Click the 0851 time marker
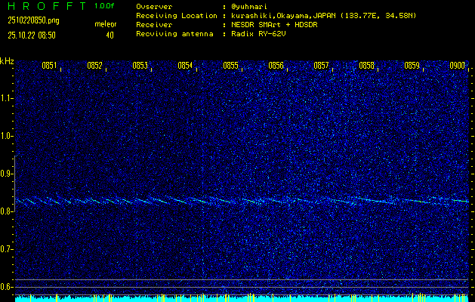 [49, 66]
